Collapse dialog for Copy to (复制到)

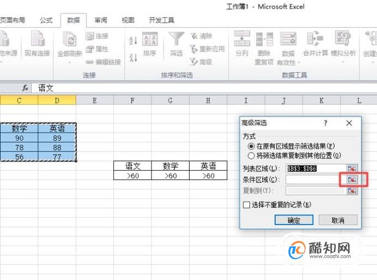(x=352, y=191)
